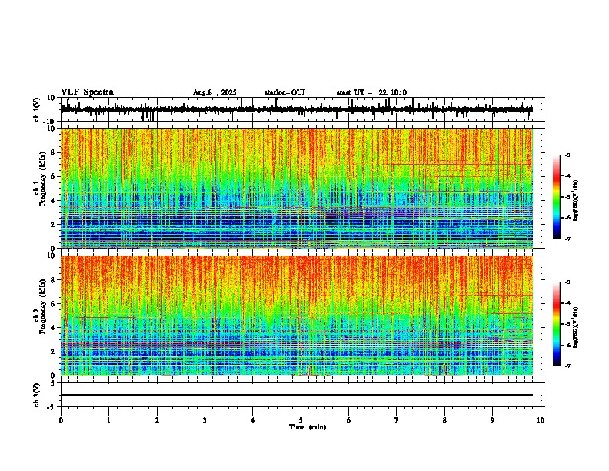Click time axis tick label "9"
Viewport: 609px width, 471px height.
492,420
